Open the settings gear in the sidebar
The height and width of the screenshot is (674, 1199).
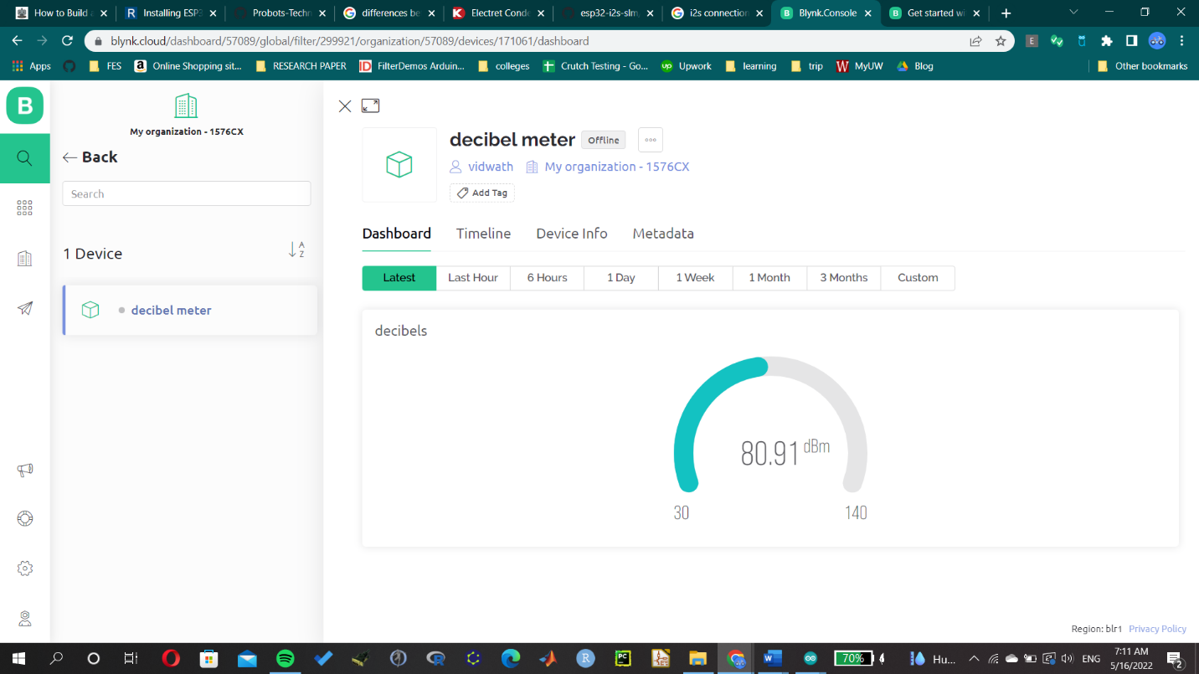point(25,569)
